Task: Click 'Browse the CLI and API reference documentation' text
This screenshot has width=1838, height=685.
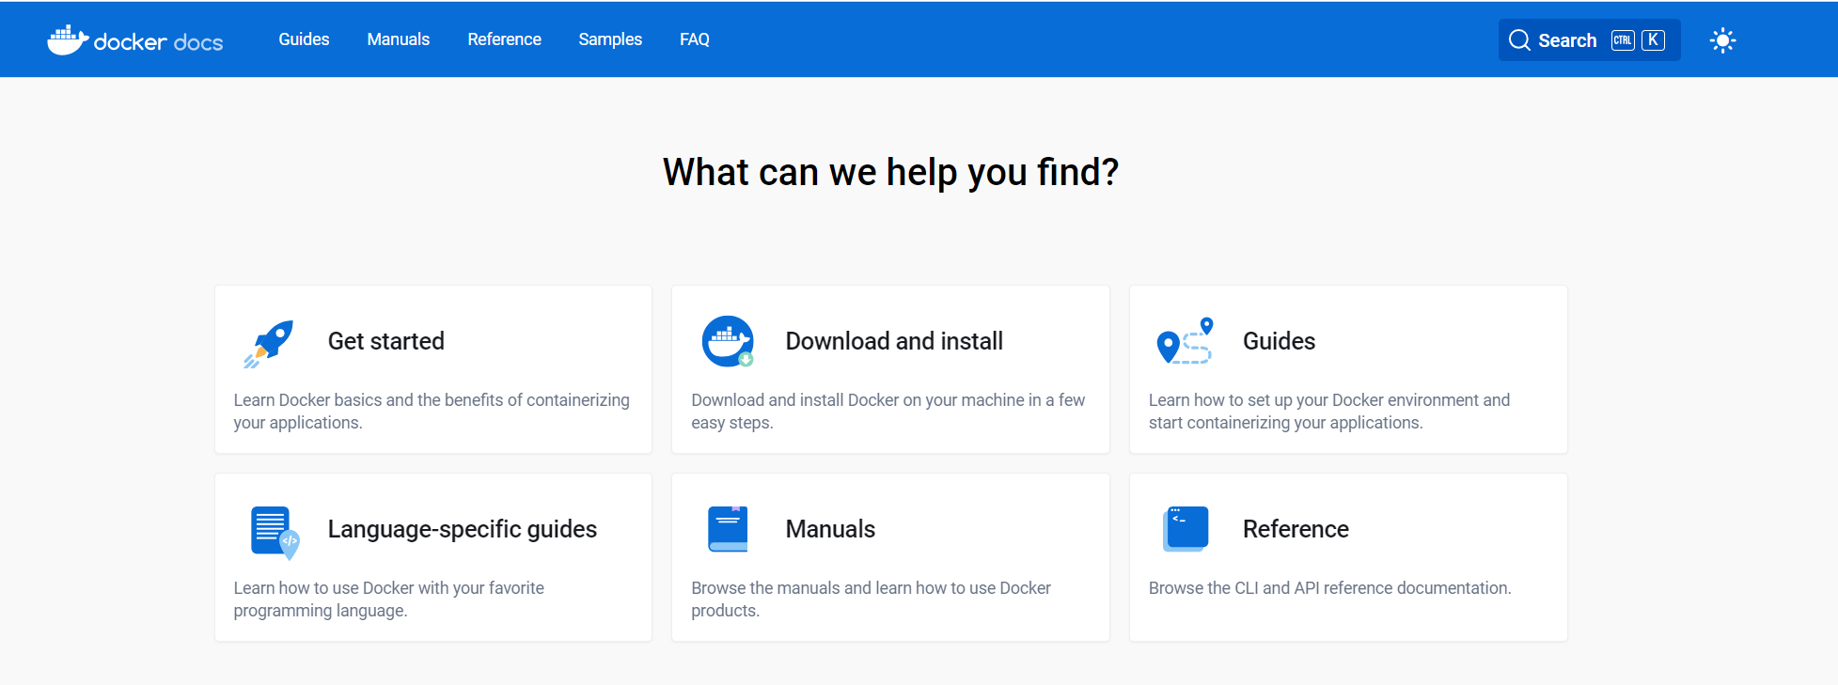Action: pyautogui.click(x=1329, y=588)
